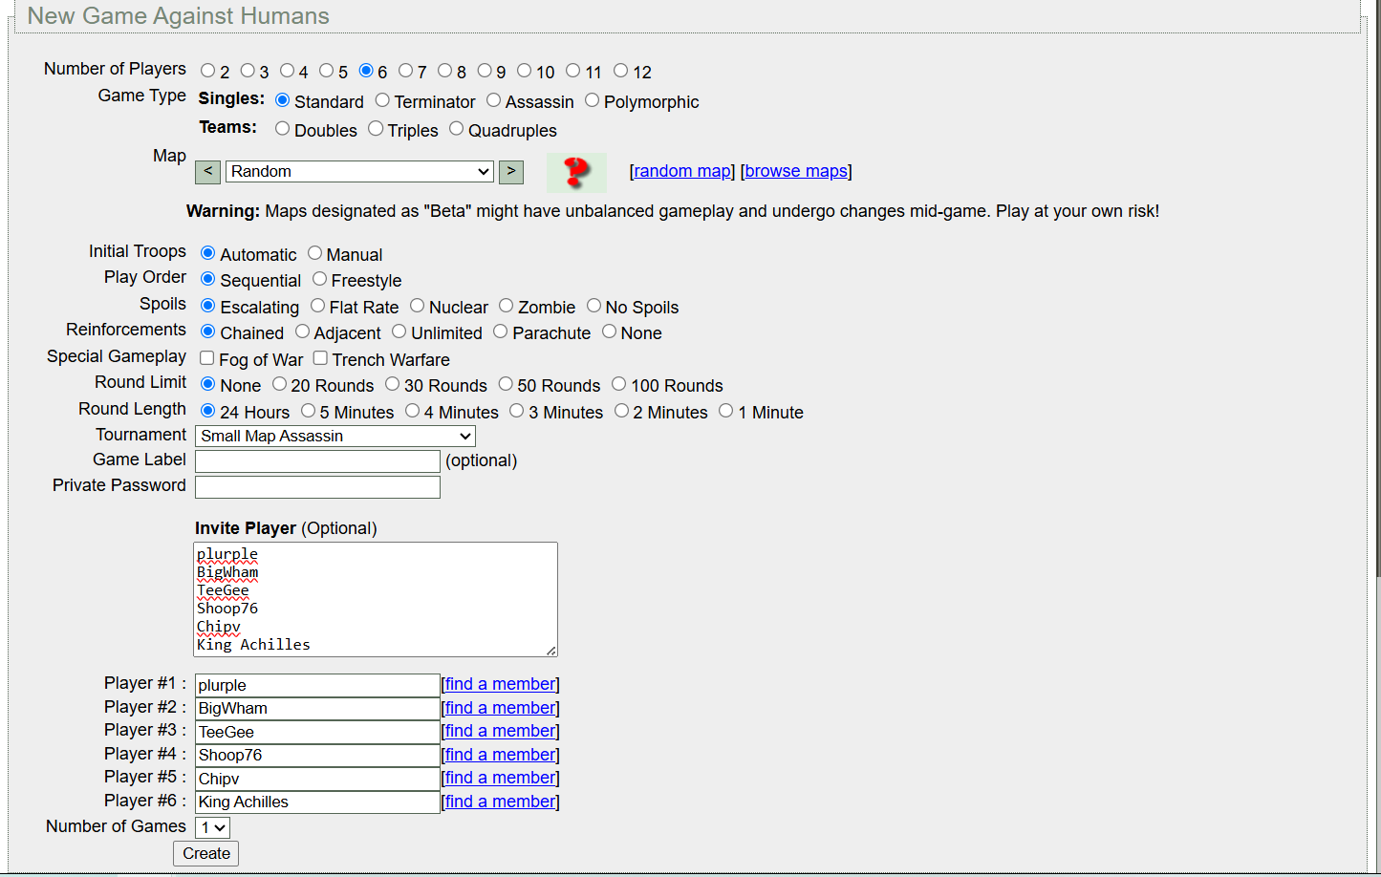Choose the Assassin game type

[493, 100]
